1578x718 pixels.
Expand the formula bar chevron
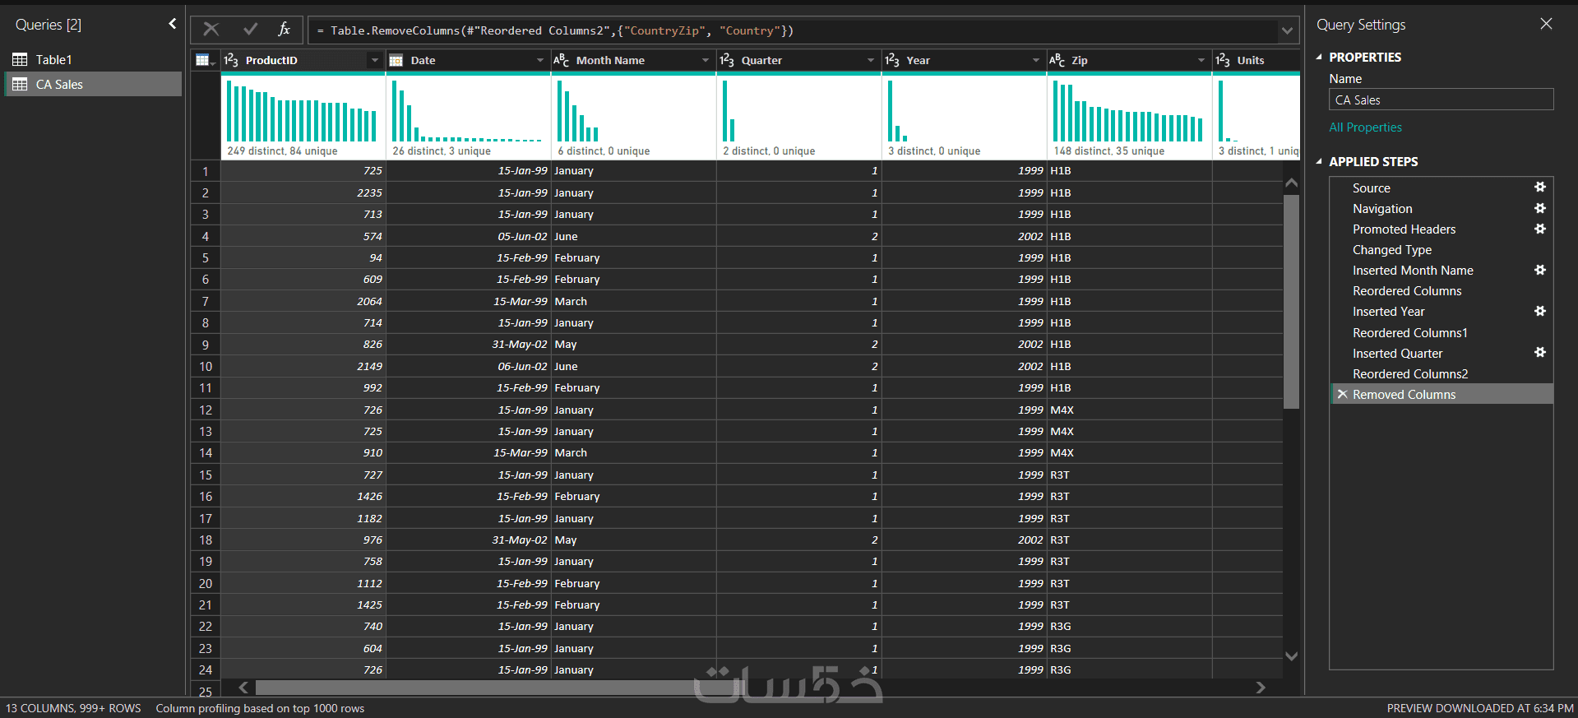click(x=1287, y=30)
